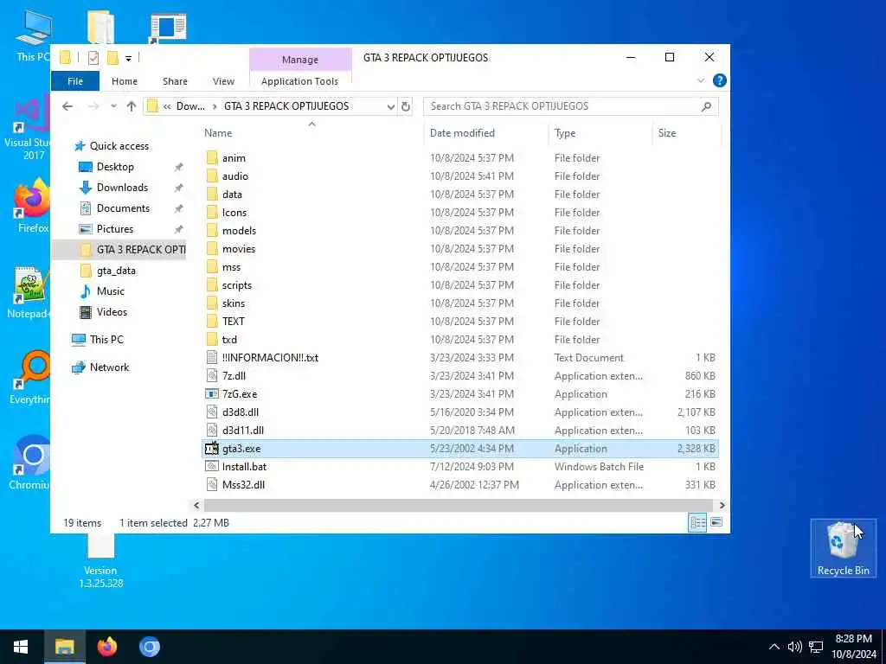The image size is (886, 664).
Task: Open Recycle Bin on desktop
Action: coord(843,547)
